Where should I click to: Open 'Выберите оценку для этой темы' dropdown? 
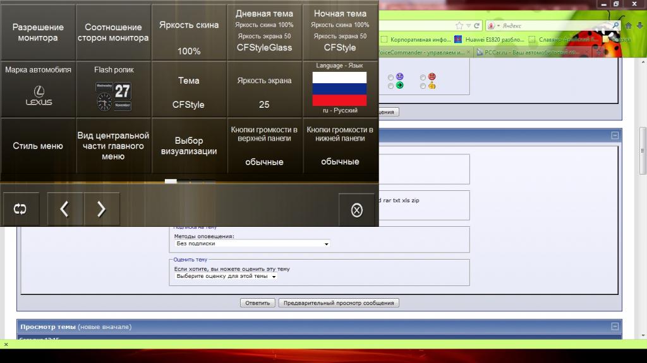tap(226, 276)
